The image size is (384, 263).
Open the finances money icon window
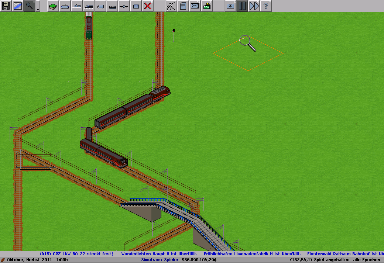(x=206, y=6)
